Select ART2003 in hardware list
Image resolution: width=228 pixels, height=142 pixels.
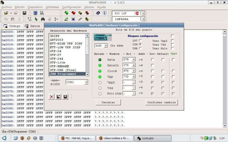pyautogui.click(x=67, y=40)
